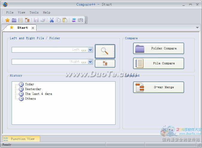This screenshot has height=148, width=202.
Task: Open the tab list dropdown arrow
Action: pos(197,28)
